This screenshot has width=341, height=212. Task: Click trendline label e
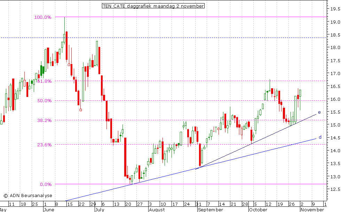319,112
